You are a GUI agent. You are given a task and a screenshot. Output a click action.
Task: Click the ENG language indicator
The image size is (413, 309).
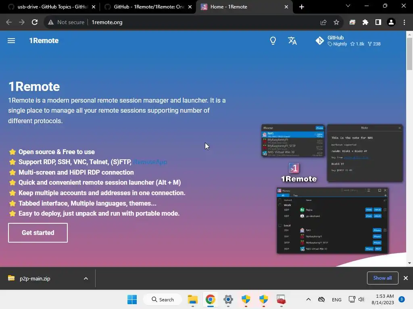click(337, 299)
